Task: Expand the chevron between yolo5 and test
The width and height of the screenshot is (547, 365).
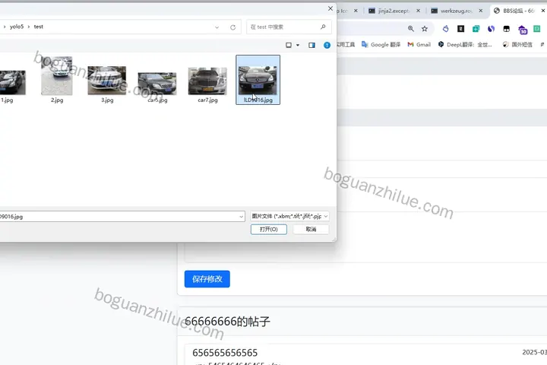Action: point(29,27)
